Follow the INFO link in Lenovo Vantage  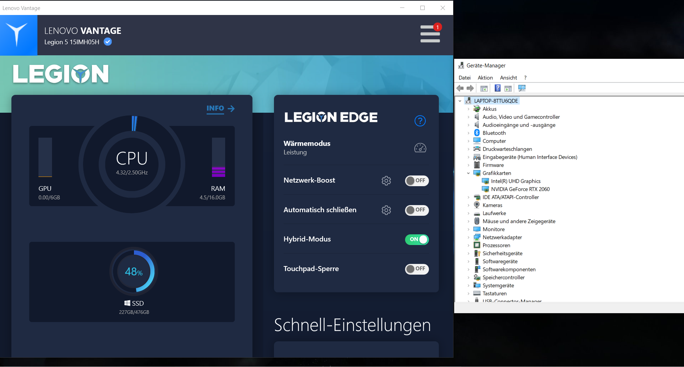tap(221, 108)
